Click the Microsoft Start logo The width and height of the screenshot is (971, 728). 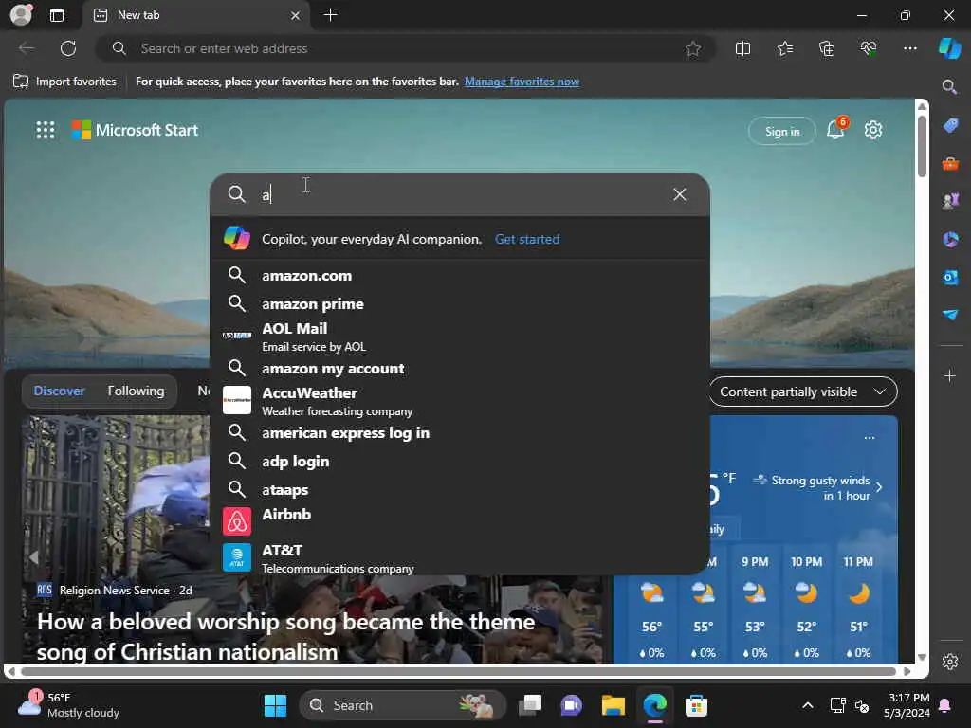(135, 130)
